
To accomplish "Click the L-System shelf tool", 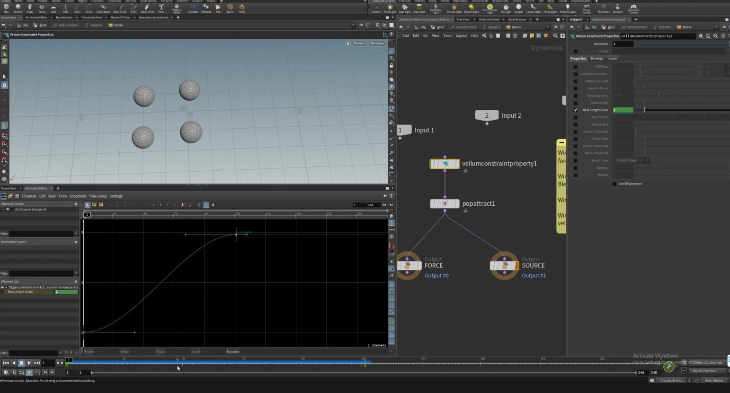I will coord(193,8).
